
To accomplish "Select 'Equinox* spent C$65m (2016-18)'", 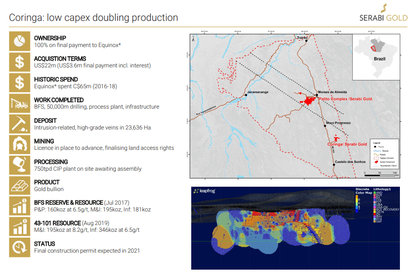I will 76,86.
